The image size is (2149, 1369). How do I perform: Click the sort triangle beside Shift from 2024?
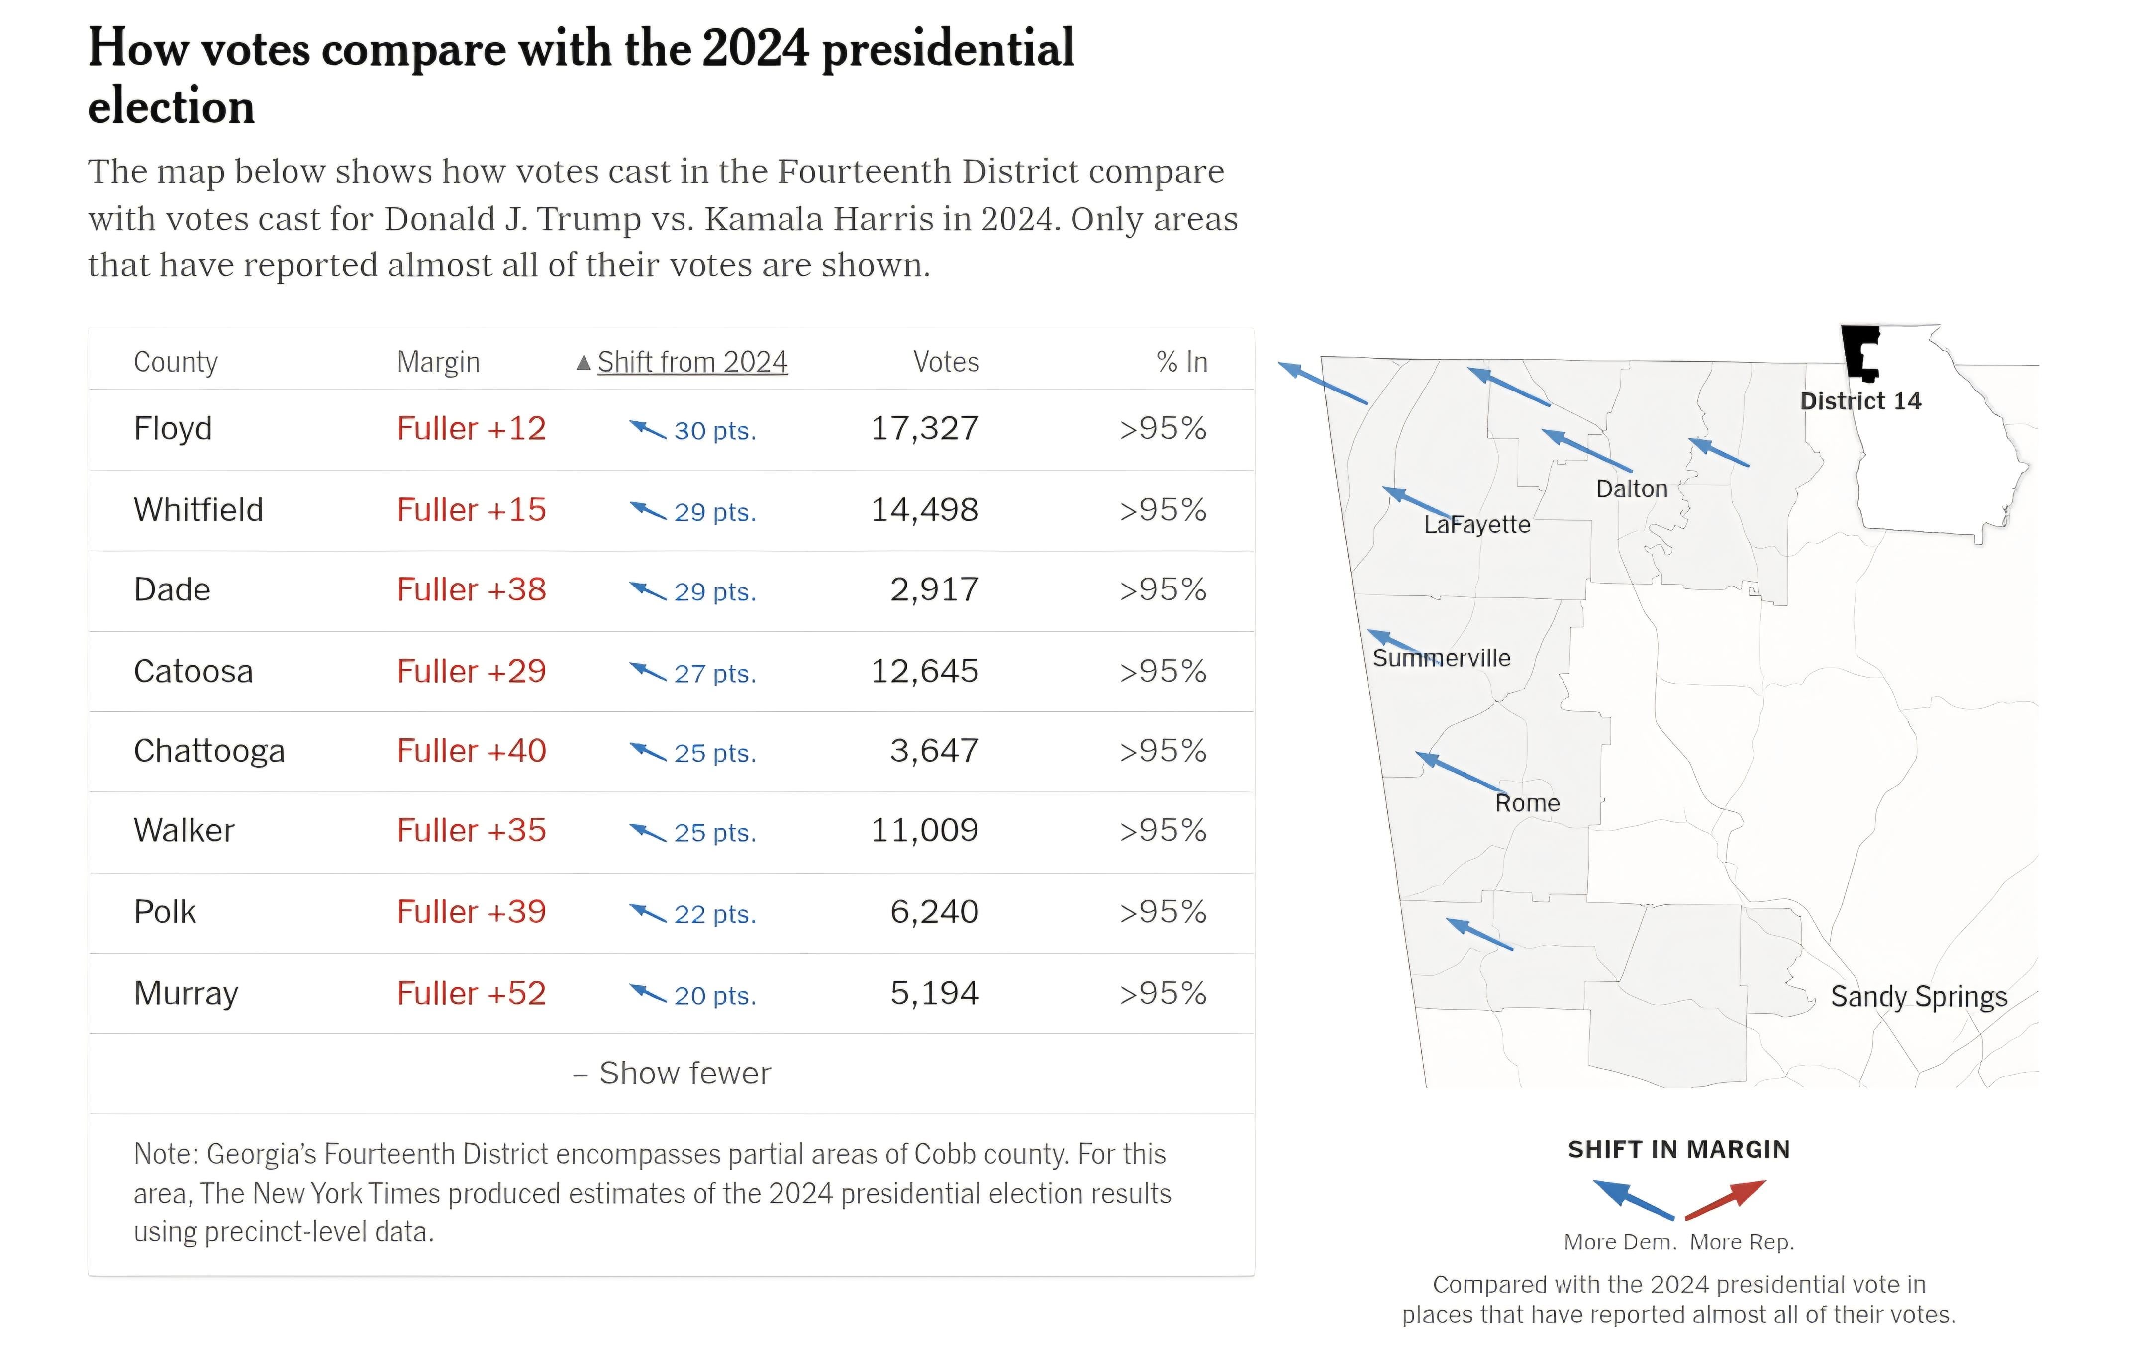pyautogui.click(x=583, y=362)
